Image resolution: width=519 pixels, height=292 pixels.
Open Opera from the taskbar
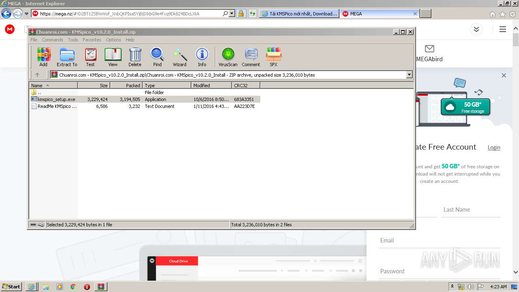[87, 287]
